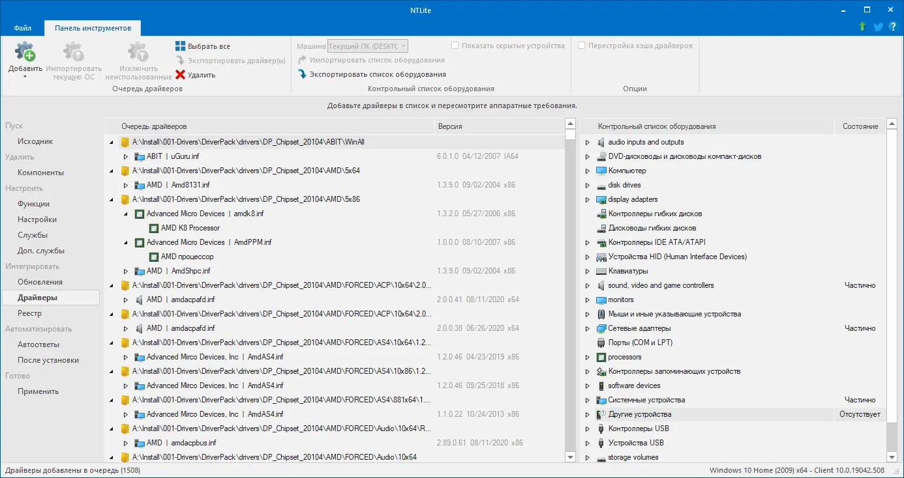Click the green update arrow icon

tap(862, 27)
